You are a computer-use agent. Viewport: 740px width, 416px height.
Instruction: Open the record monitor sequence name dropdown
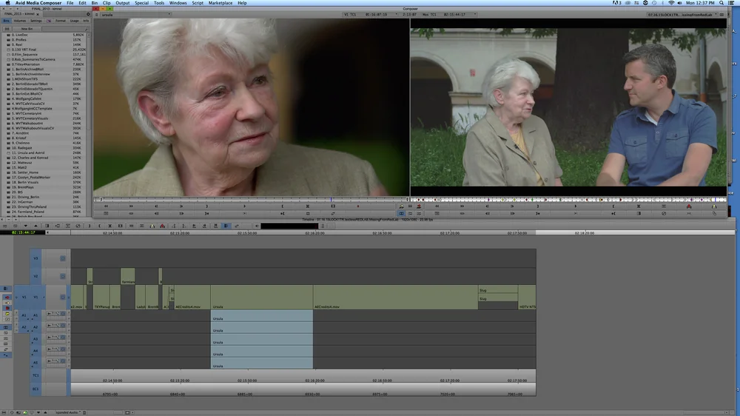(x=682, y=15)
